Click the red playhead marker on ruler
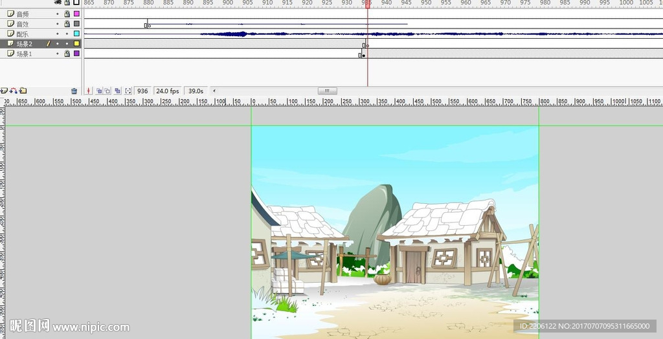Viewport: 663px width, 339px height. pos(368,3)
